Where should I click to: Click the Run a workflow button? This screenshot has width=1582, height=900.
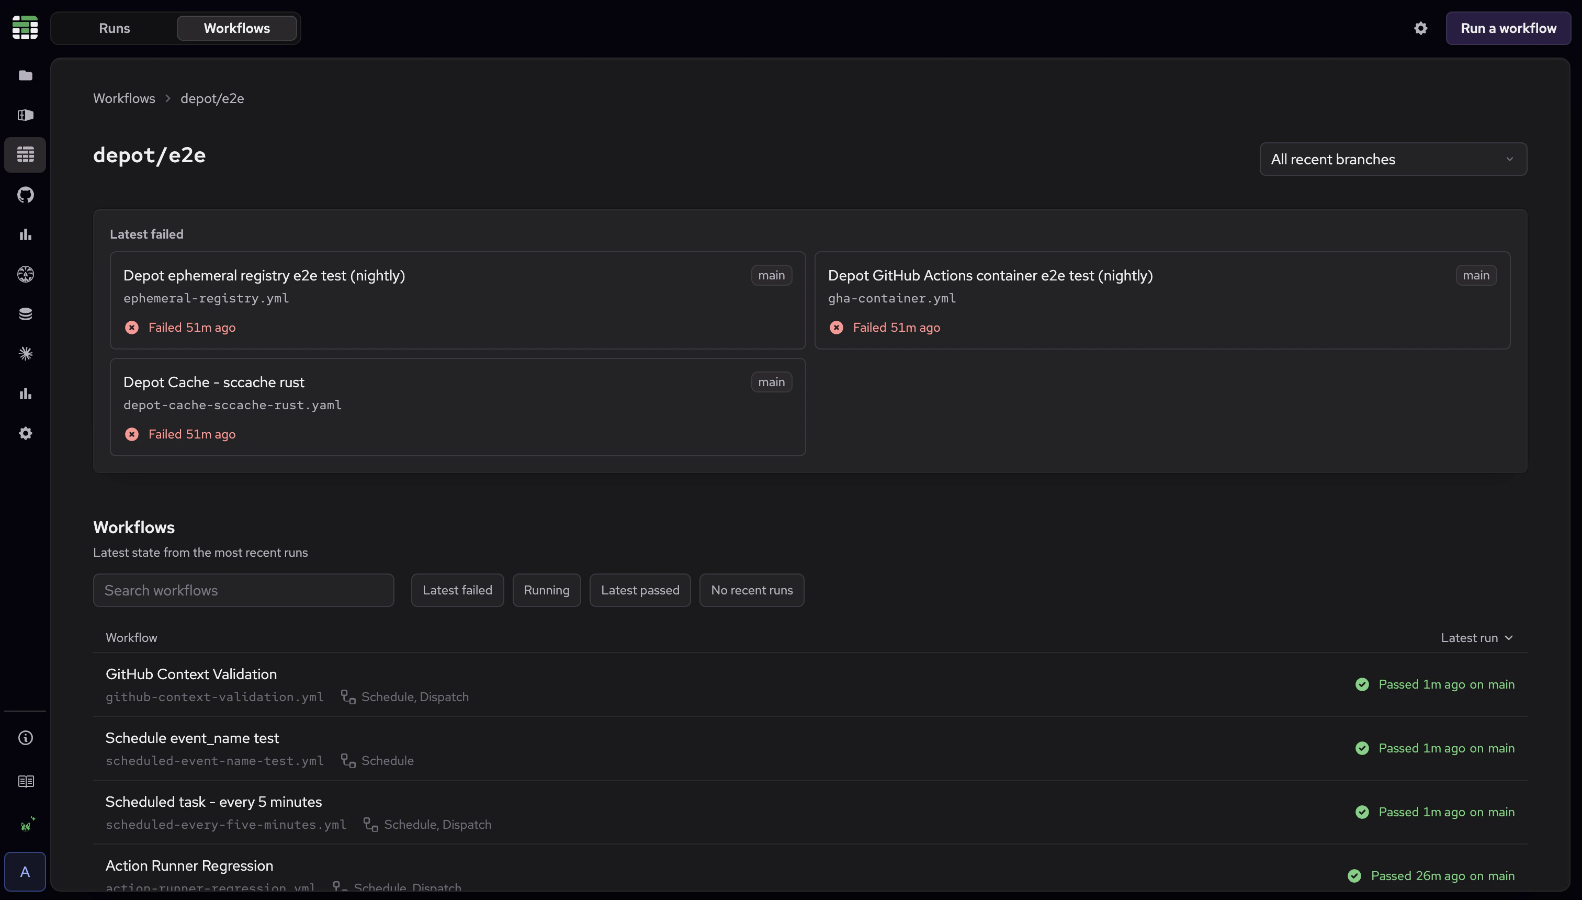[x=1508, y=28]
